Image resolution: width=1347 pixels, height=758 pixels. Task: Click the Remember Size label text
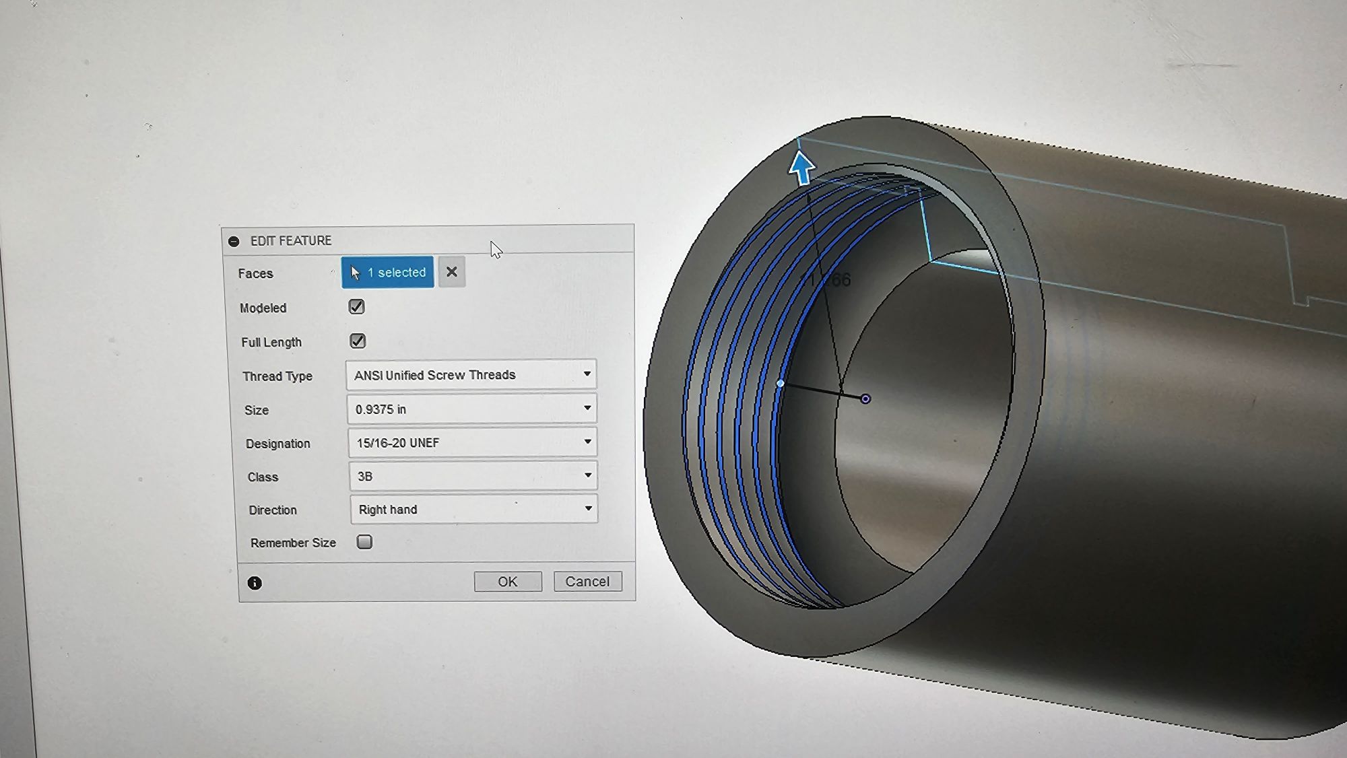pos(293,543)
